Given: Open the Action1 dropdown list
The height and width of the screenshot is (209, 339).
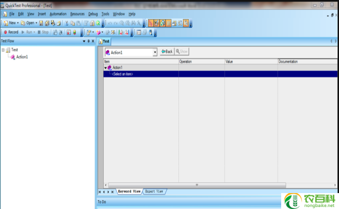Looking at the screenshot, I should click(x=155, y=52).
